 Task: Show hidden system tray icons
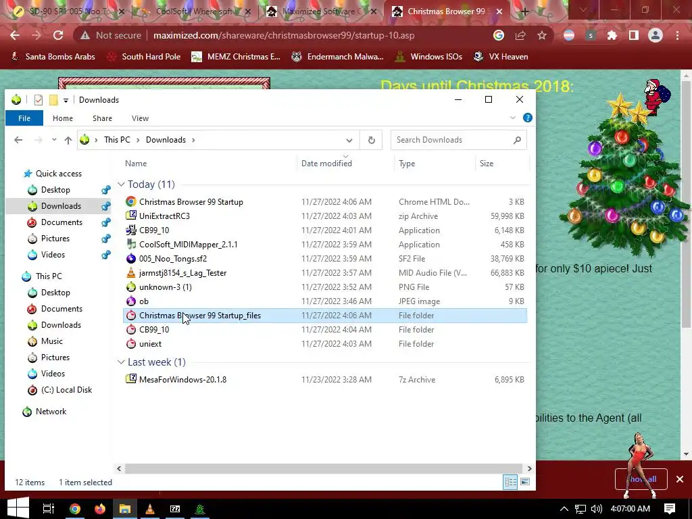click(x=564, y=509)
